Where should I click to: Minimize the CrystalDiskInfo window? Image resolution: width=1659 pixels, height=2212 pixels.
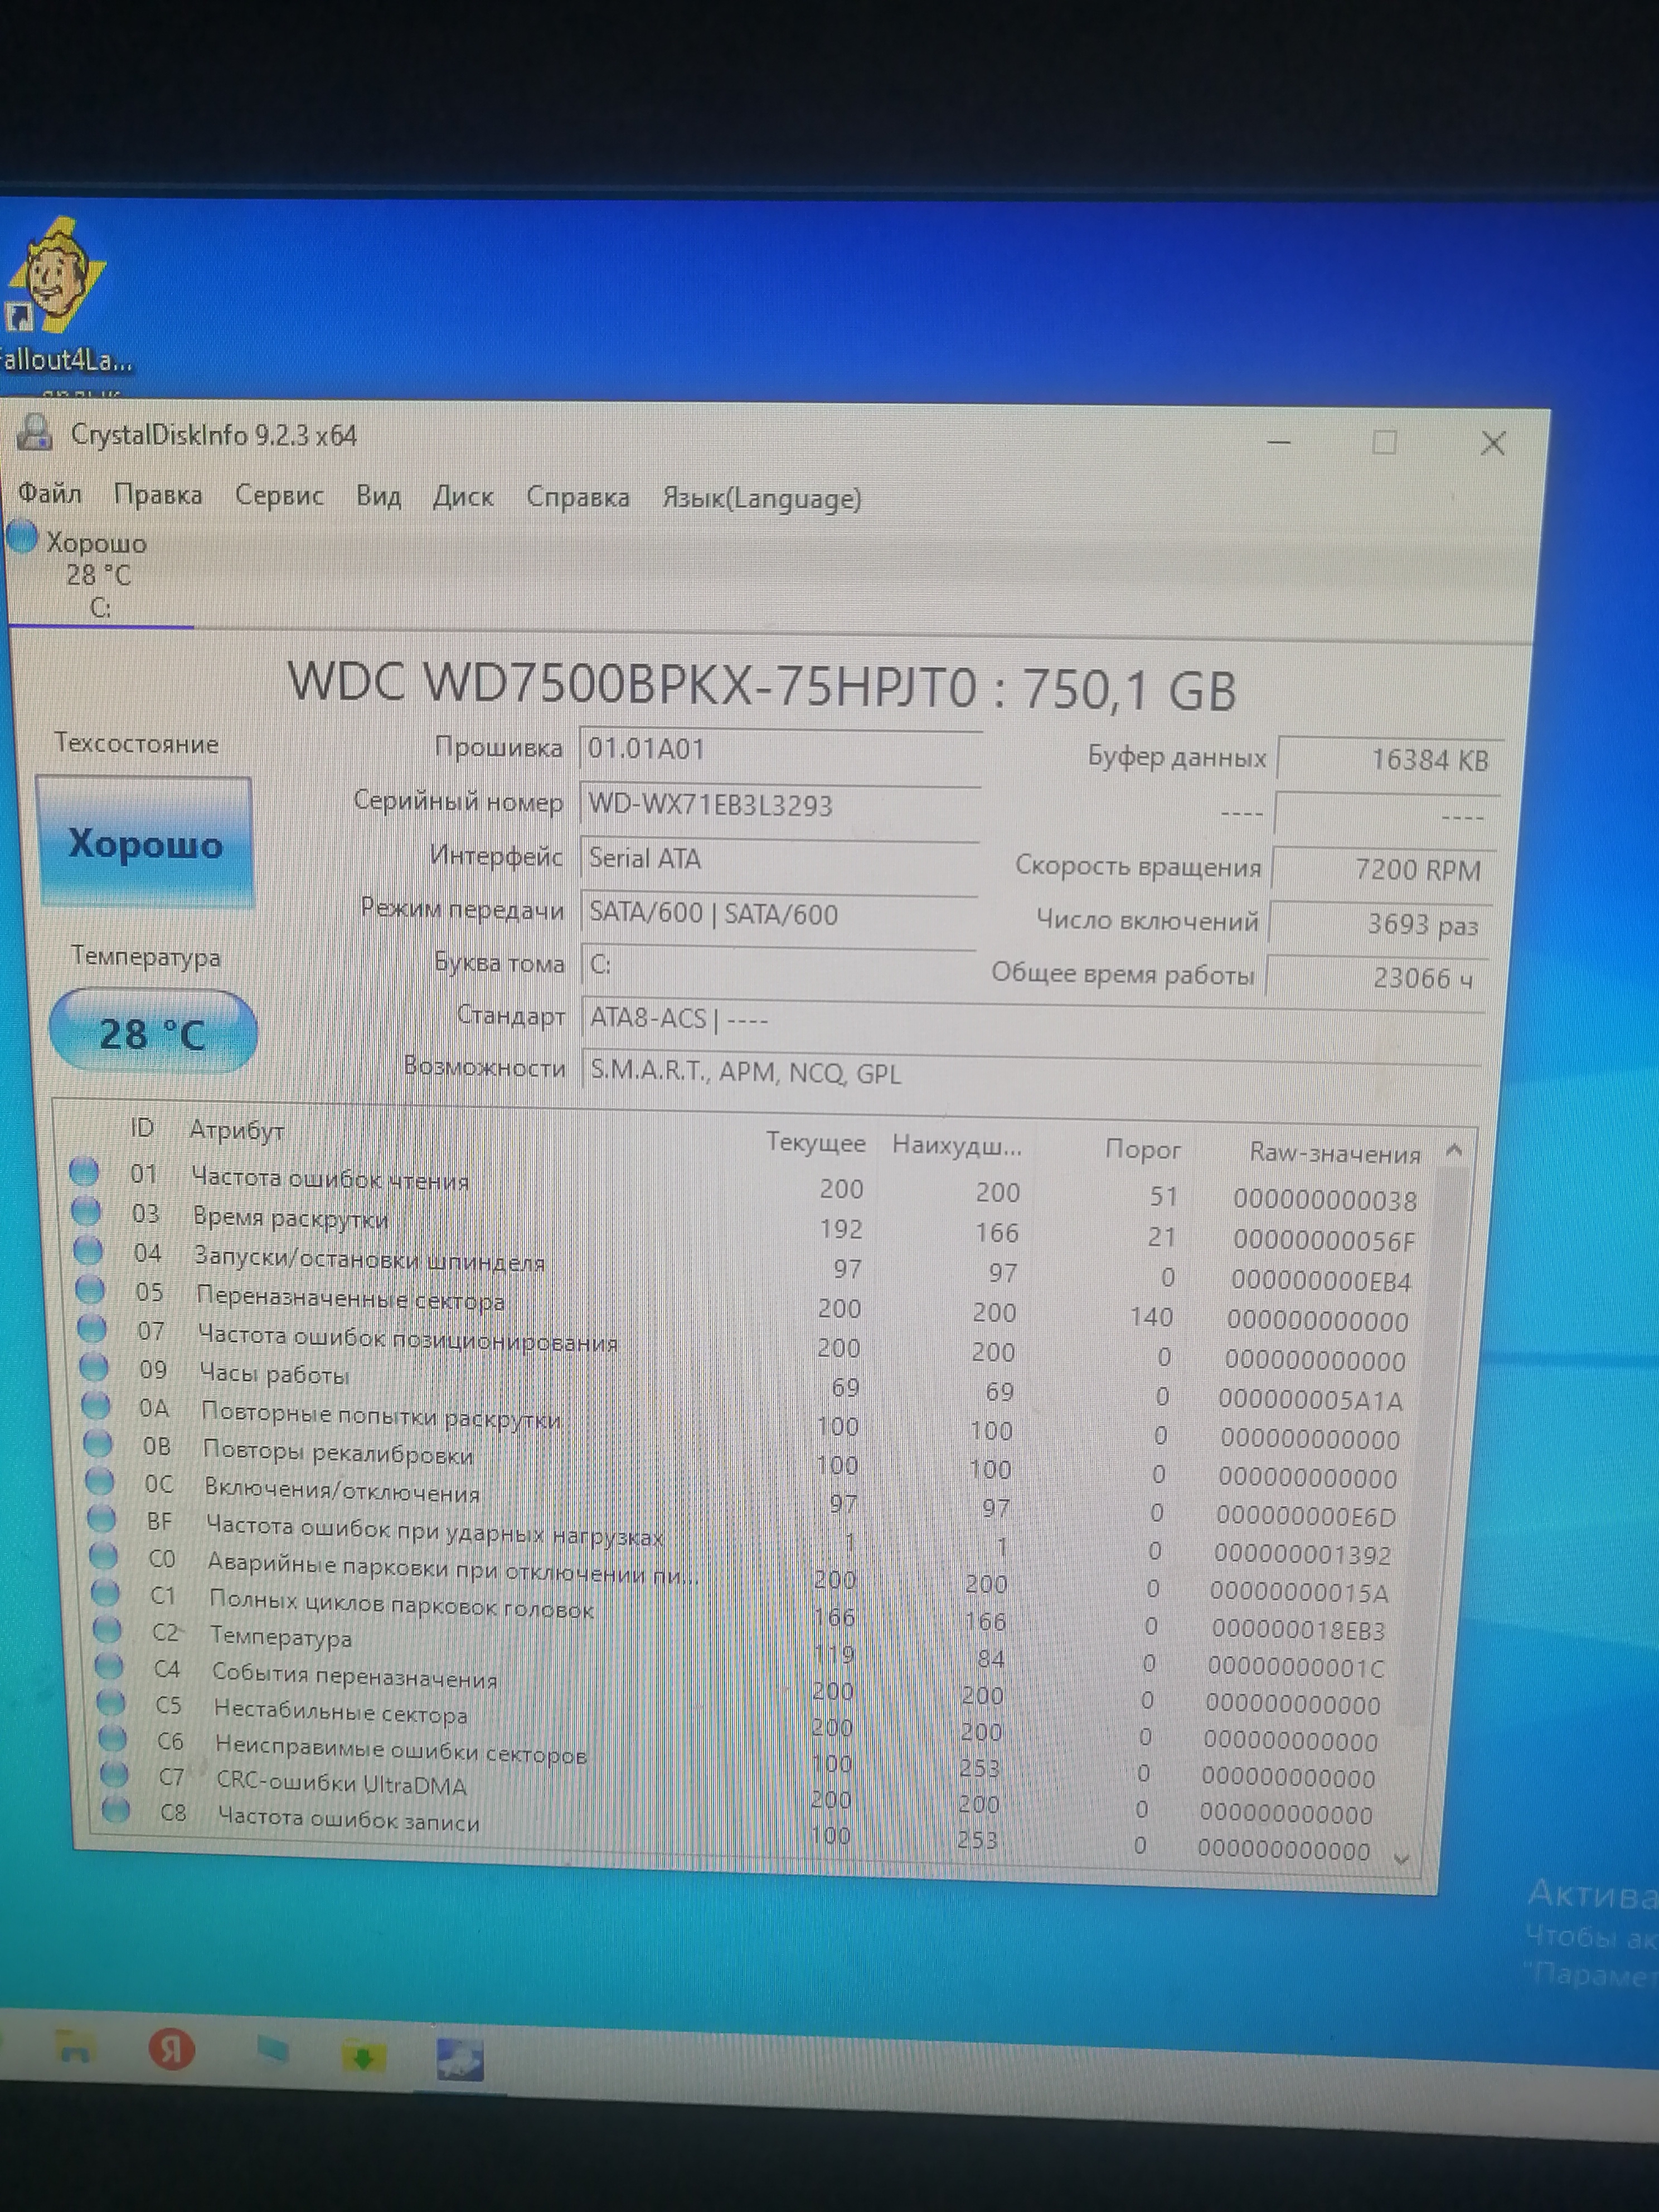click(x=1278, y=441)
